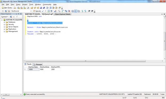This screenshot has height=99, width=166.
Task: Open the active files dropdown arrow beside tabs
Action: point(162,14)
